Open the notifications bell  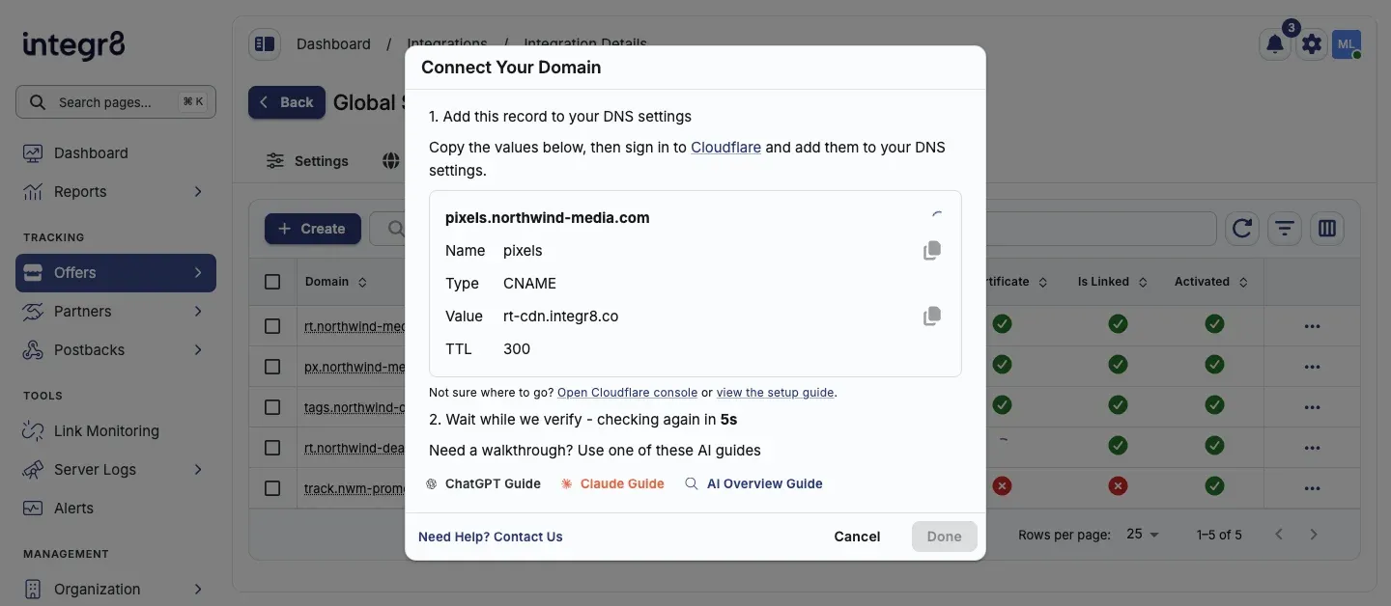click(x=1275, y=44)
